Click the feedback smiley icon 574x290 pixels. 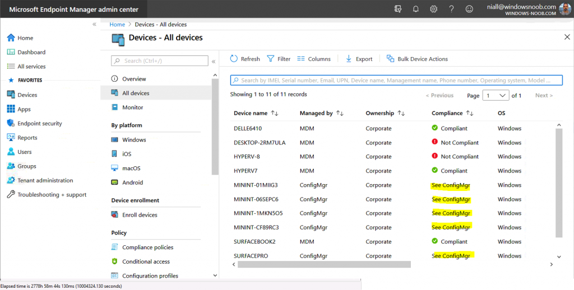pos(469,9)
